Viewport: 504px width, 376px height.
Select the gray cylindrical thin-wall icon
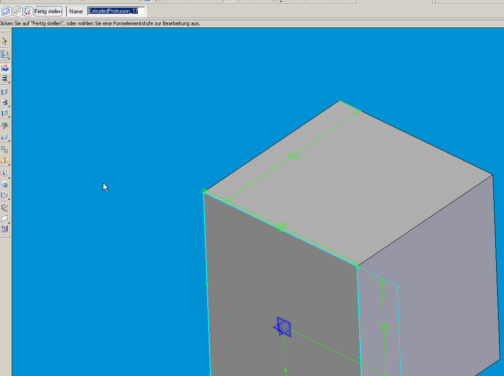coord(5,184)
